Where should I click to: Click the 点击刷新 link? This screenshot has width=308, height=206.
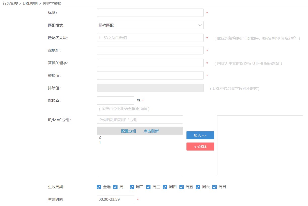(x=151, y=131)
